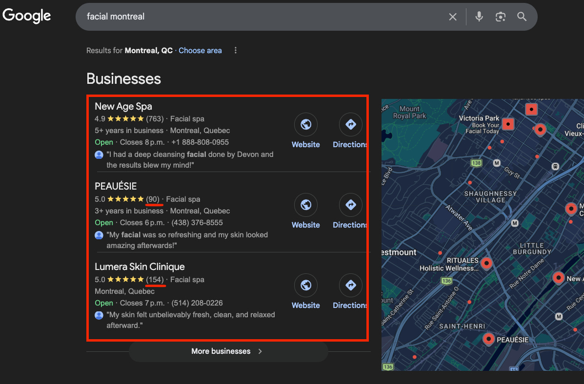Open the PEAUÉSIE listing title
The height and width of the screenshot is (384, 584).
(116, 186)
